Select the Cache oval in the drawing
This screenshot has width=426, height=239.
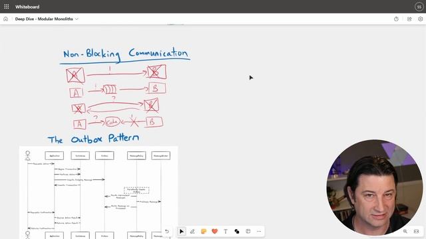(x=112, y=121)
